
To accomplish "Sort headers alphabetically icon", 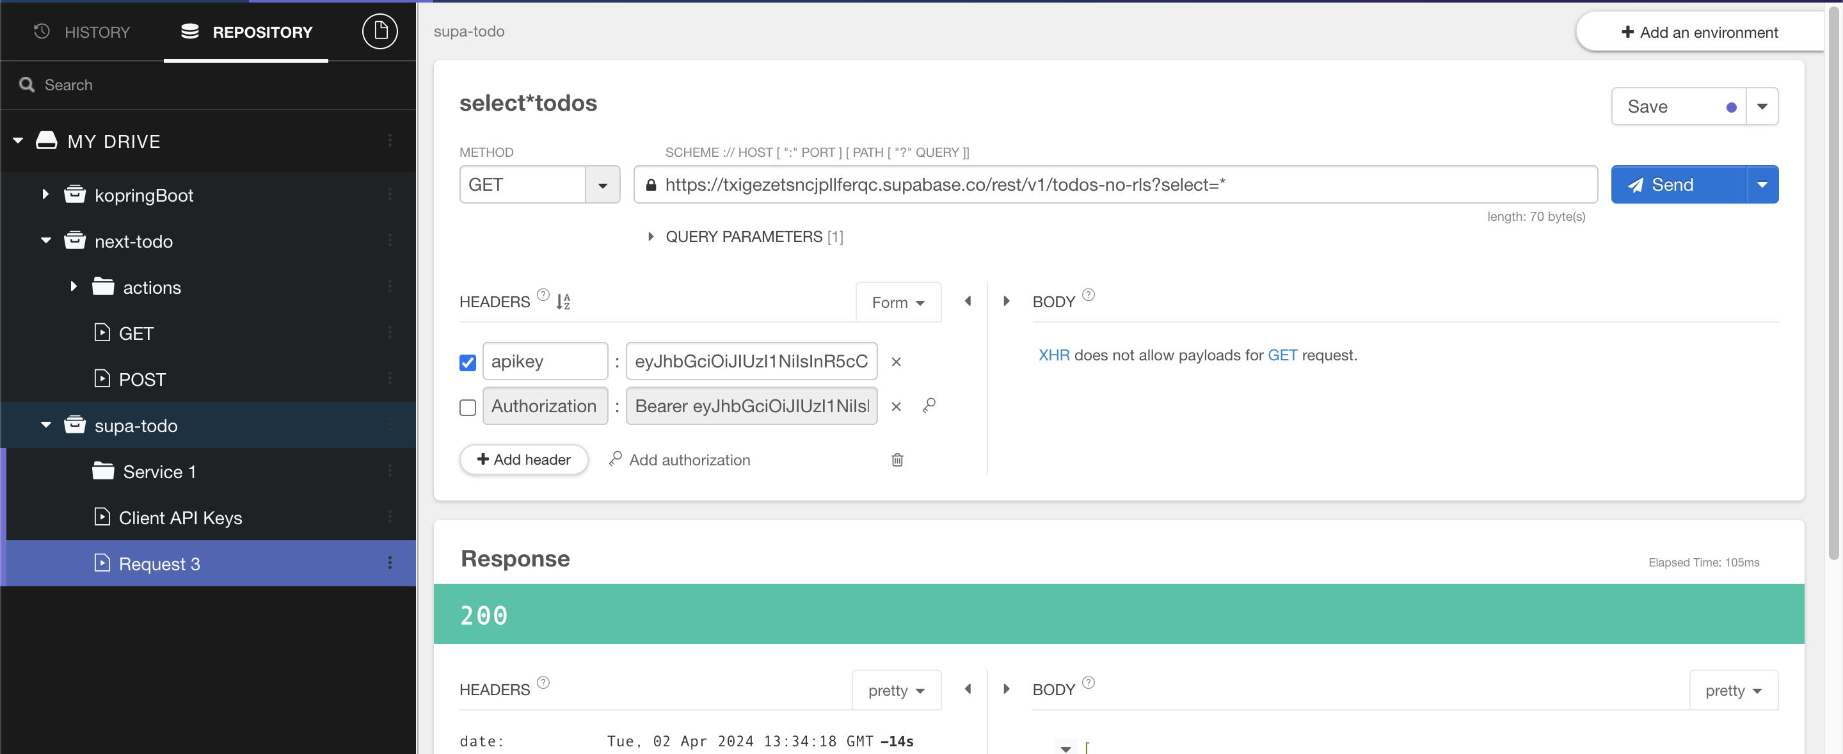I will click(x=564, y=302).
